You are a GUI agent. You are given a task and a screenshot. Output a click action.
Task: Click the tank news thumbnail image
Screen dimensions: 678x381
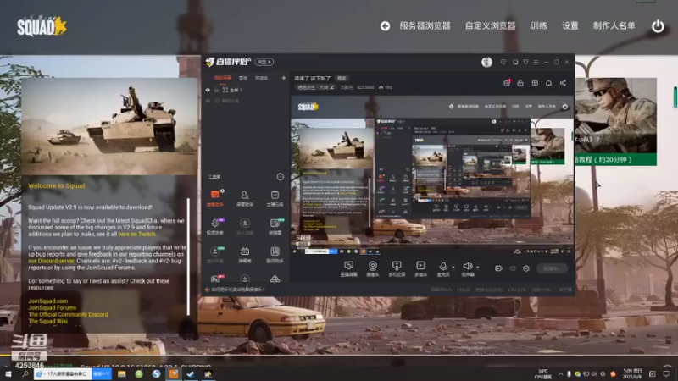pos(109,126)
